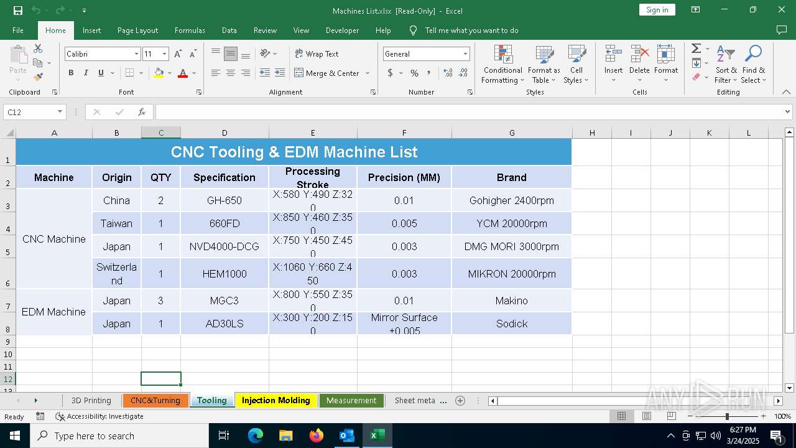796x448 pixels.
Task: Switch to Page Layout view in status bar
Action: click(x=647, y=416)
